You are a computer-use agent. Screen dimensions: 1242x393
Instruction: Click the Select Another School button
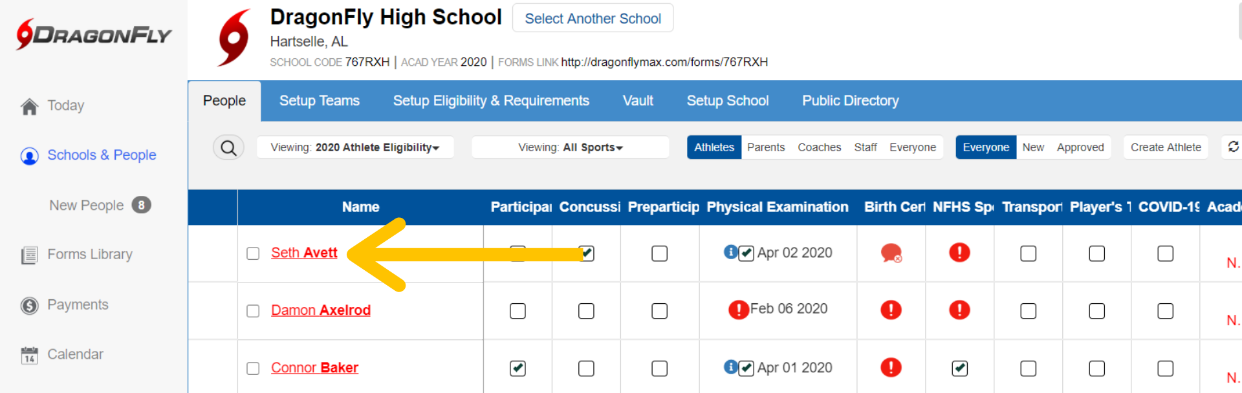pos(593,19)
